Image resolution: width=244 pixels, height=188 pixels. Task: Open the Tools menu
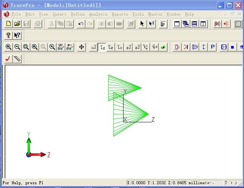[x=138, y=14]
